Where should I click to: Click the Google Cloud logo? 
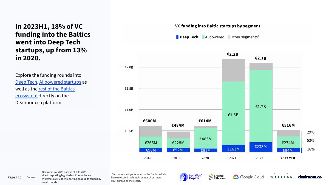point(248,177)
